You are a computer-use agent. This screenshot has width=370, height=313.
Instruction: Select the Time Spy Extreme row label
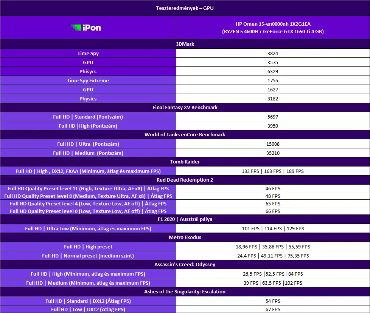[88, 80]
